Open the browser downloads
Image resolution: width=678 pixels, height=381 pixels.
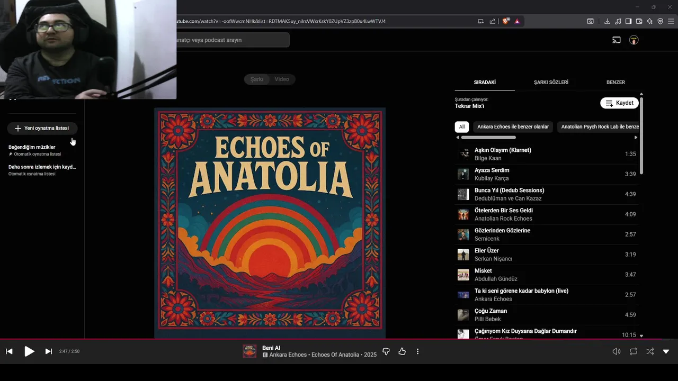pyautogui.click(x=608, y=21)
